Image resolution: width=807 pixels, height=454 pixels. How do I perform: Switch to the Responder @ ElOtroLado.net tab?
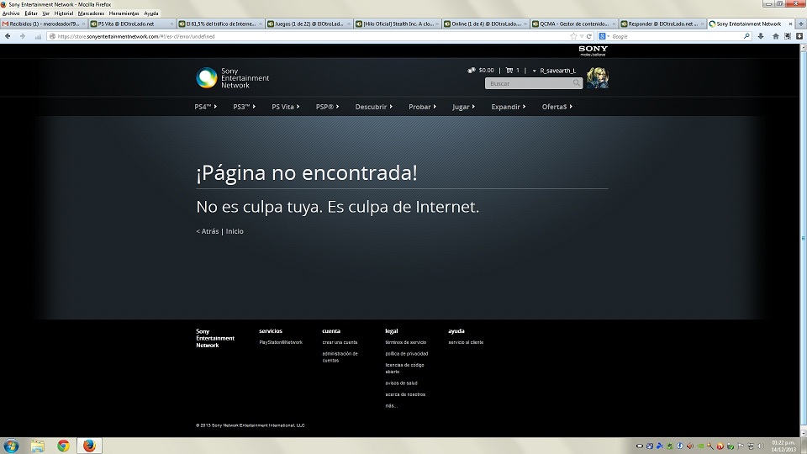coord(662,24)
